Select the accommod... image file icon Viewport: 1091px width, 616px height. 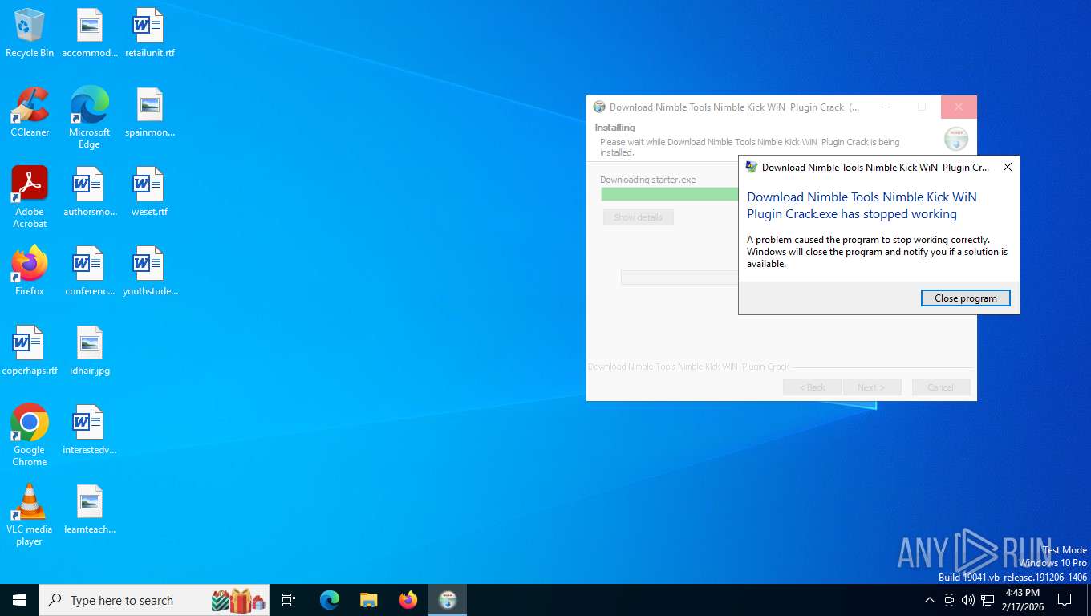(90, 34)
